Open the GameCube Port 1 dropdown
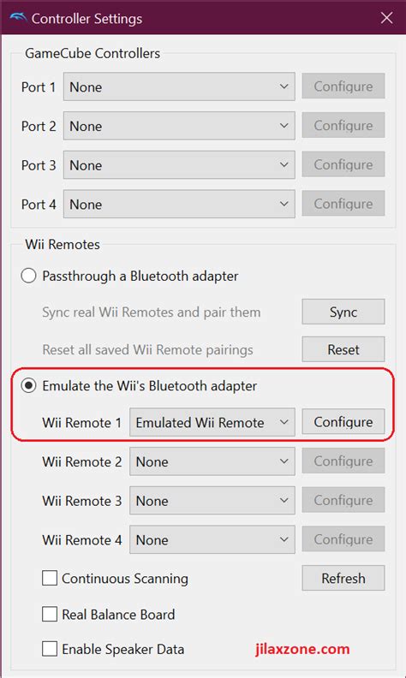This screenshot has width=406, height=678. point(179,87)
